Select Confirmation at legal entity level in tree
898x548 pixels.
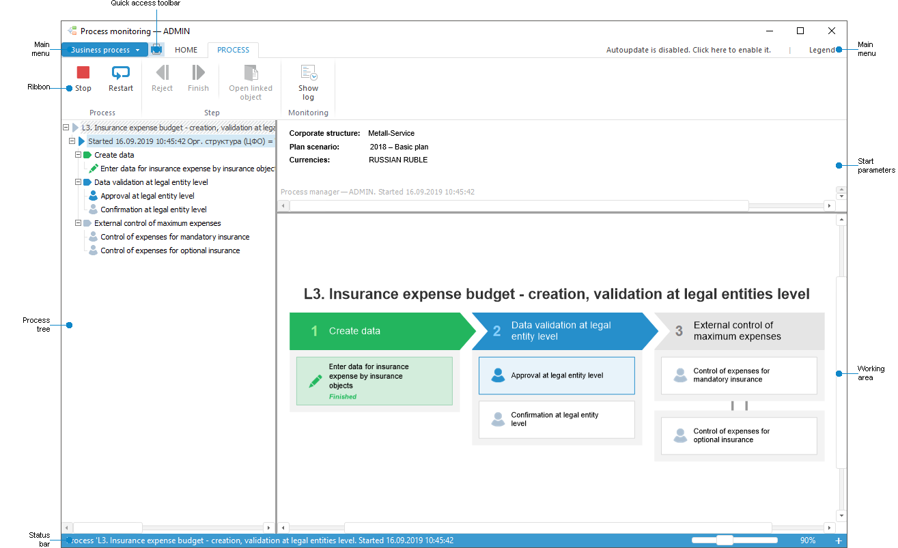click(x=154, y=210)
